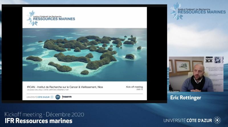This screenshot has height=127, width=228.
Task: Click the IFR Ressources marines bottom title
Action: click(x=38, y=121)
